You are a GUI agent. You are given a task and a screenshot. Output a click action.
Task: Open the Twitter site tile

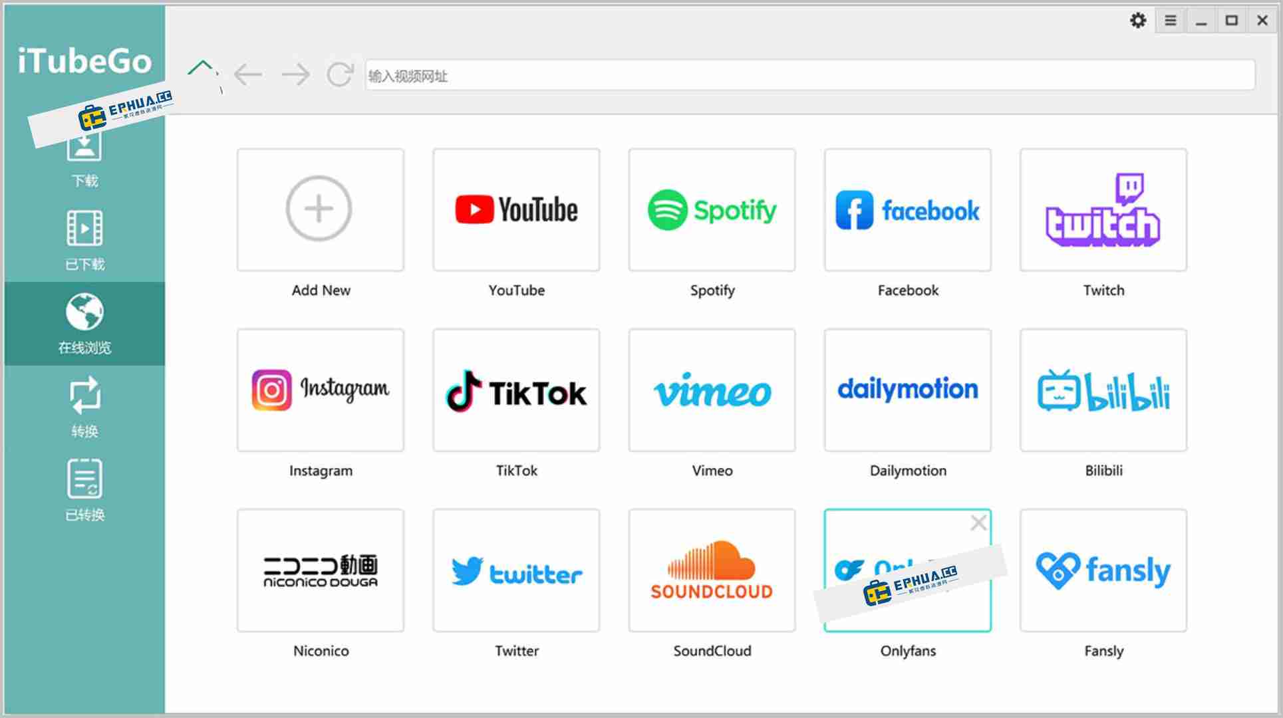516,570
